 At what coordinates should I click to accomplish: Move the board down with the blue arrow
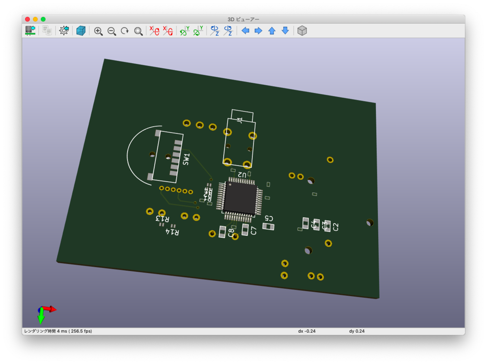click(285, 31)
